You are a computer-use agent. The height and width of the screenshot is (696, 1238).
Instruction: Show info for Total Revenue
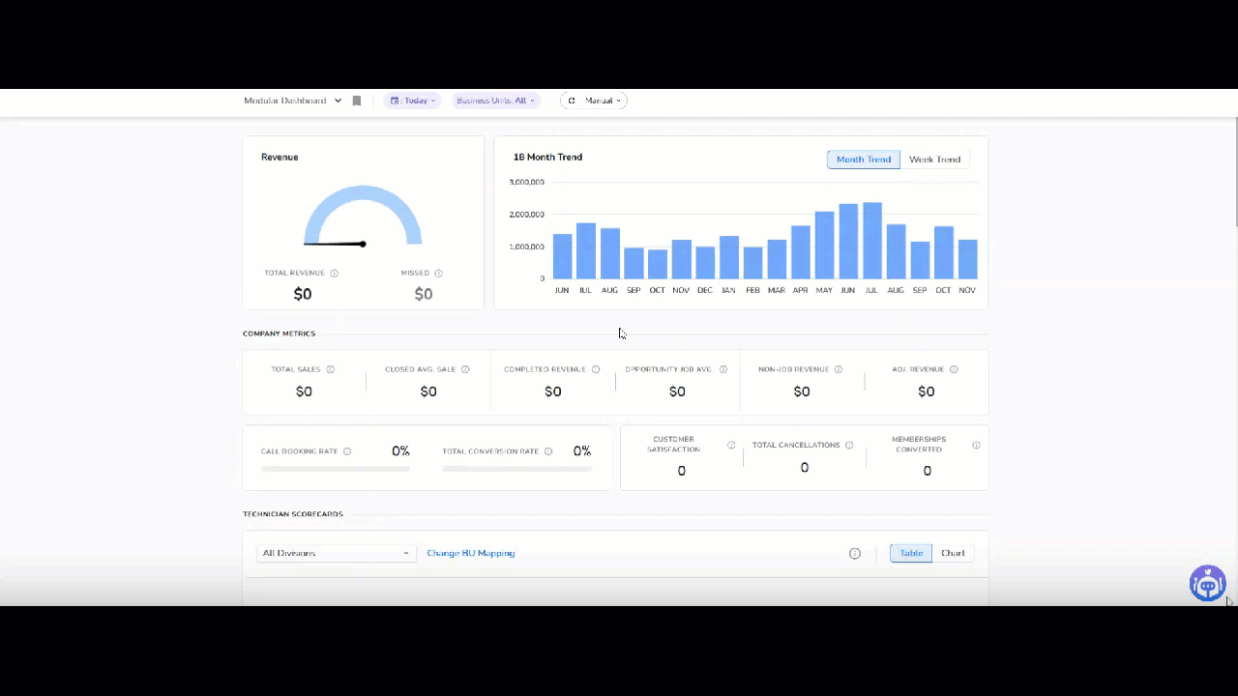tap(335, 274)
